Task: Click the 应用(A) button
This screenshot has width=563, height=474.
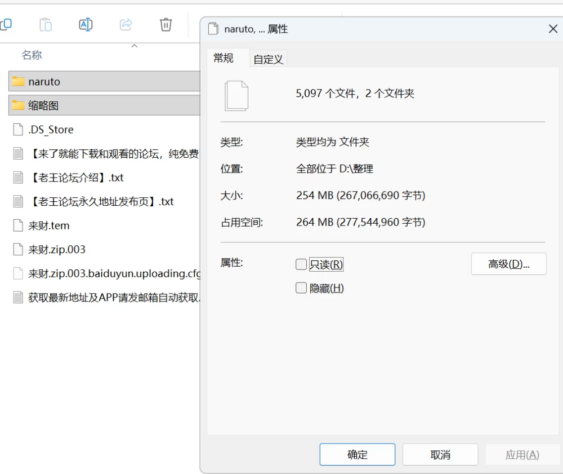Action: pyautogui.click(x=522, y=455)
